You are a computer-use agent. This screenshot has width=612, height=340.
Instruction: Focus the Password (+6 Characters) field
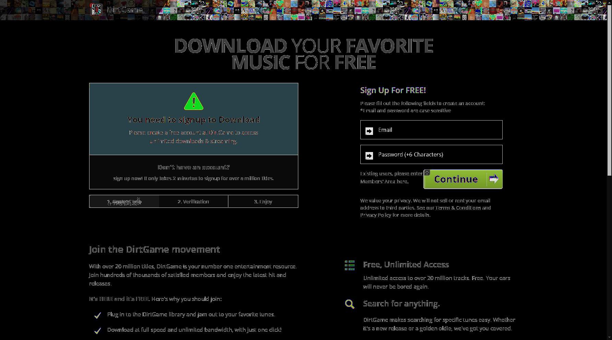(431, 154)
